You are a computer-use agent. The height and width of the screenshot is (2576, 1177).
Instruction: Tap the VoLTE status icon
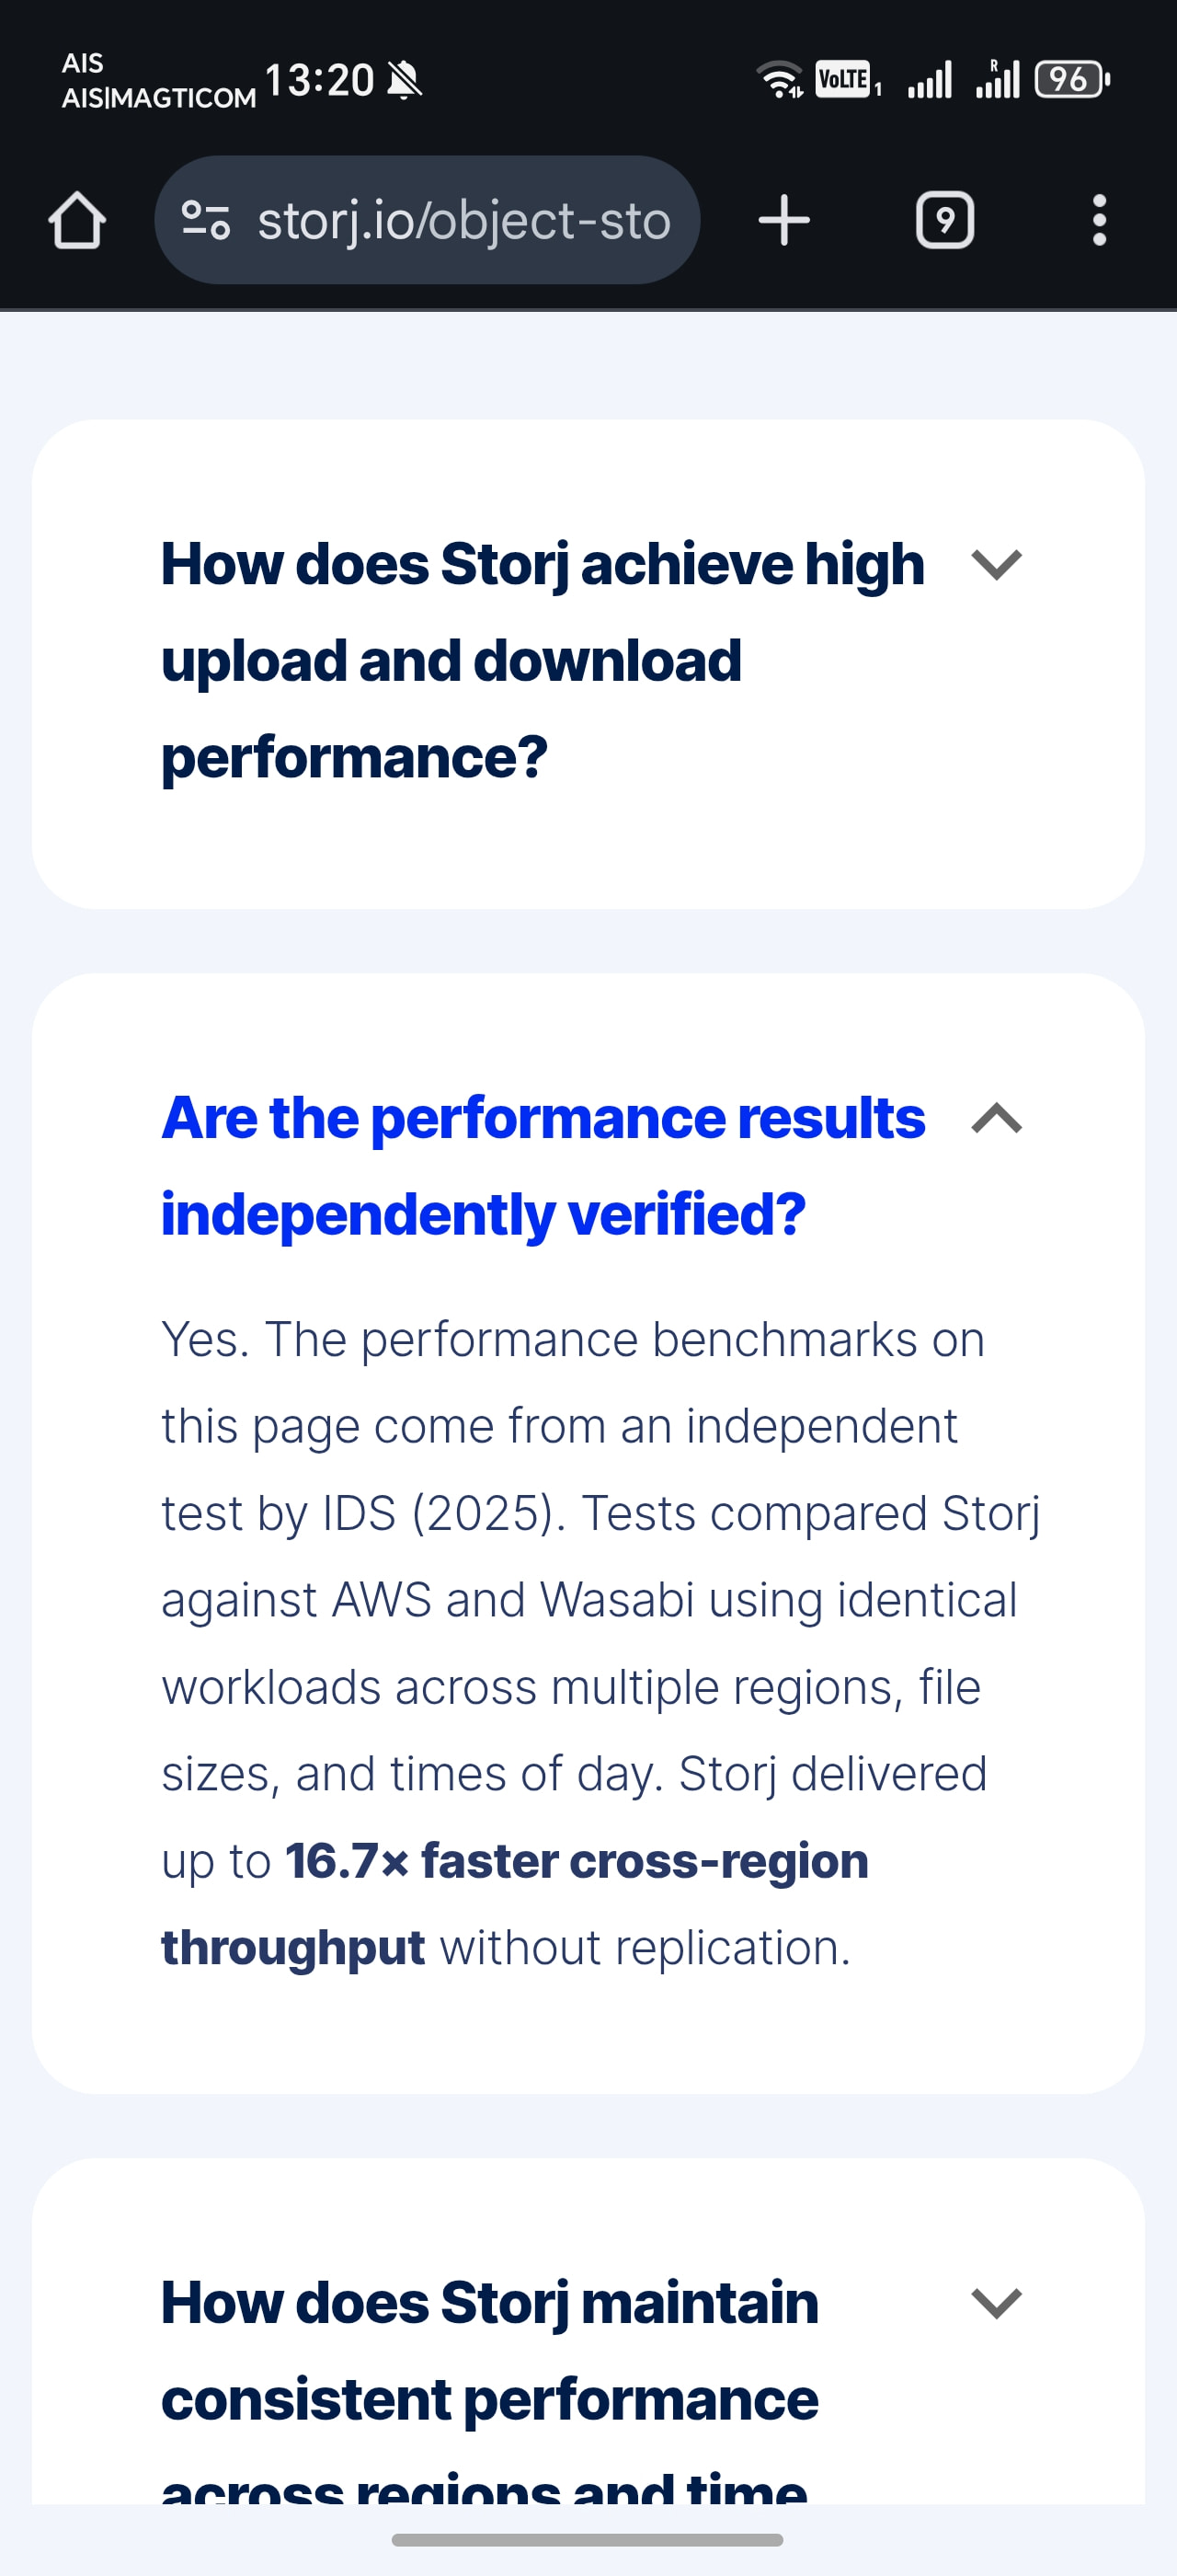click(845, 79)
